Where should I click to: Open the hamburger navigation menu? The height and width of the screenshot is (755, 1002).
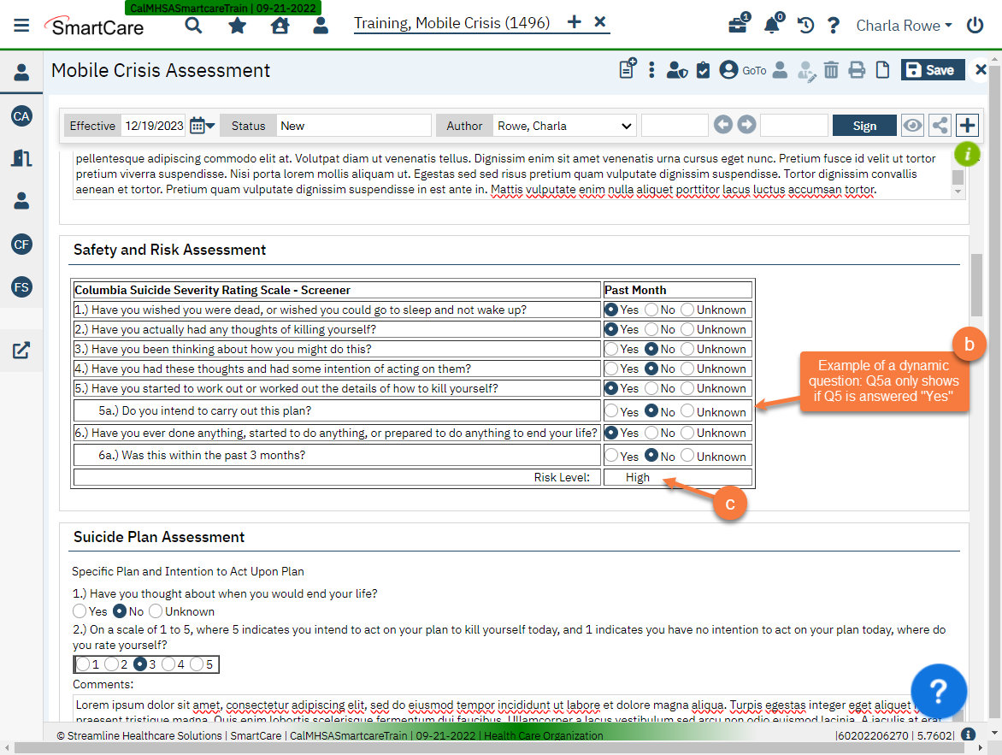pos(21,24)
